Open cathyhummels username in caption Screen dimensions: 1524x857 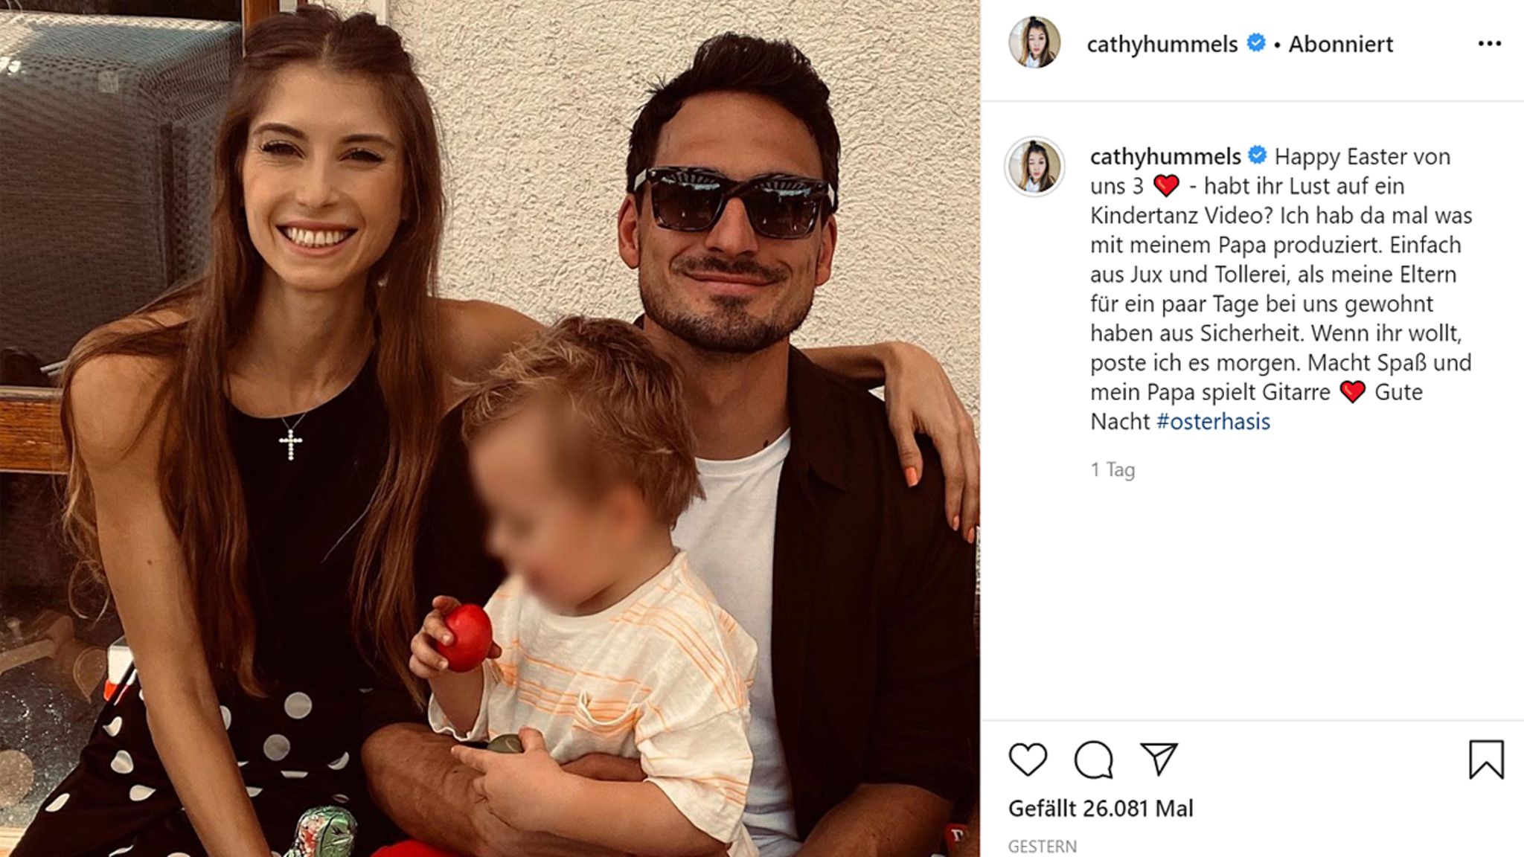(1165, 156)
